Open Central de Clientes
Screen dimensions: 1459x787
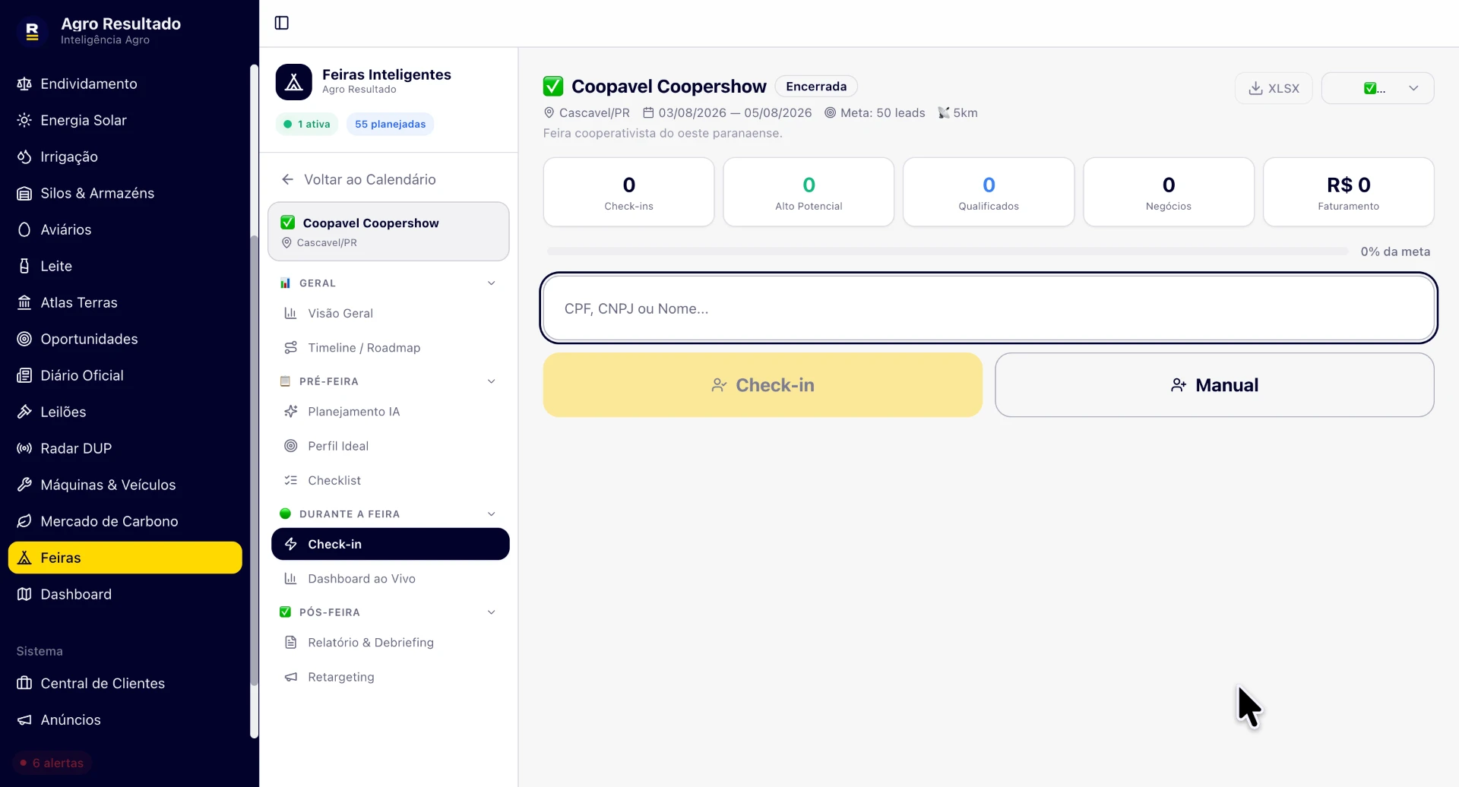click(x=125, y=683)
